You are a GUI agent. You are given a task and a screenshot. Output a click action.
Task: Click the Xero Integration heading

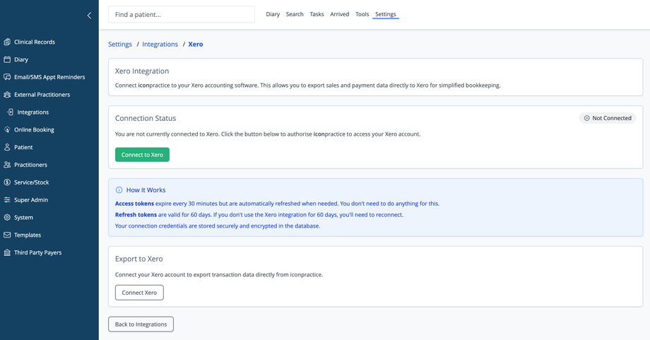click(142, 71)
